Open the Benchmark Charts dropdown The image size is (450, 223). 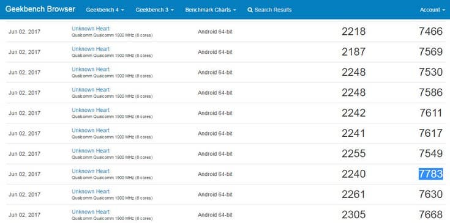[x=211, y=10]
